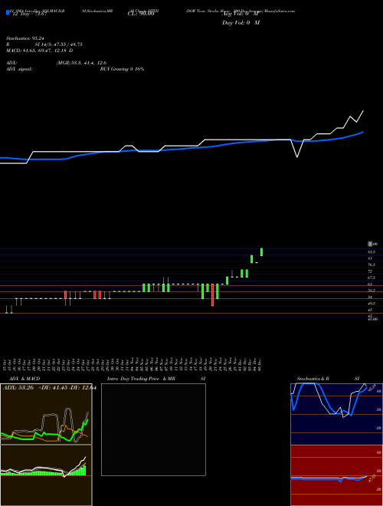
Task: Open the blue Stochastics mini chart
Action: [x=336, y=414]
